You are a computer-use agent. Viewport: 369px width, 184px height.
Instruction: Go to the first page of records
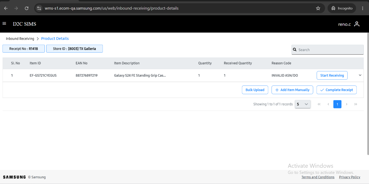tap(319, 104)
